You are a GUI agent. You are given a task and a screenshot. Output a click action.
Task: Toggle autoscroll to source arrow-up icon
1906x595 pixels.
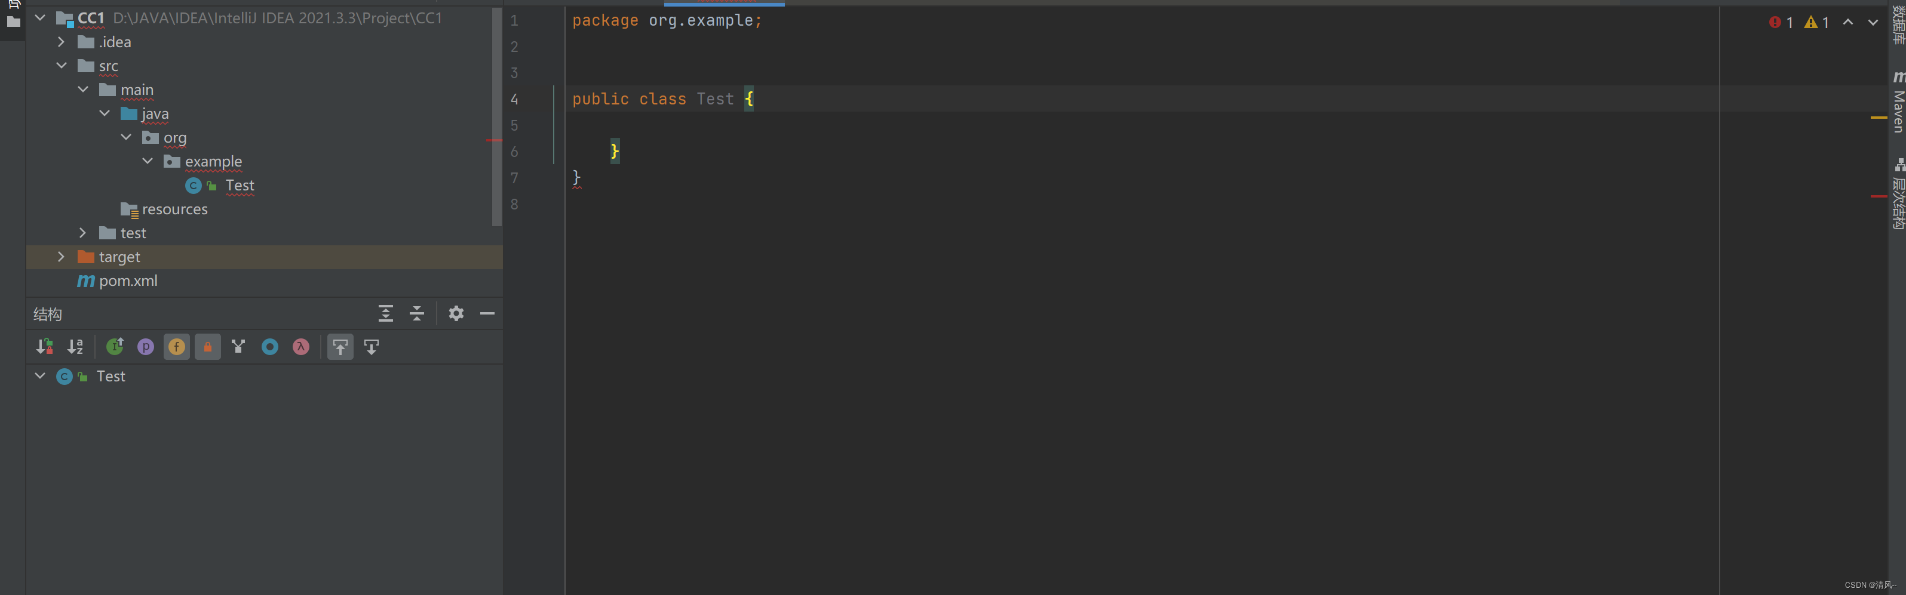[340, 347]
